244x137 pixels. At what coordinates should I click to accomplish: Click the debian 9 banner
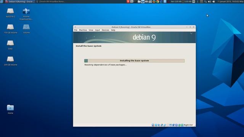(x=135, y=37)
